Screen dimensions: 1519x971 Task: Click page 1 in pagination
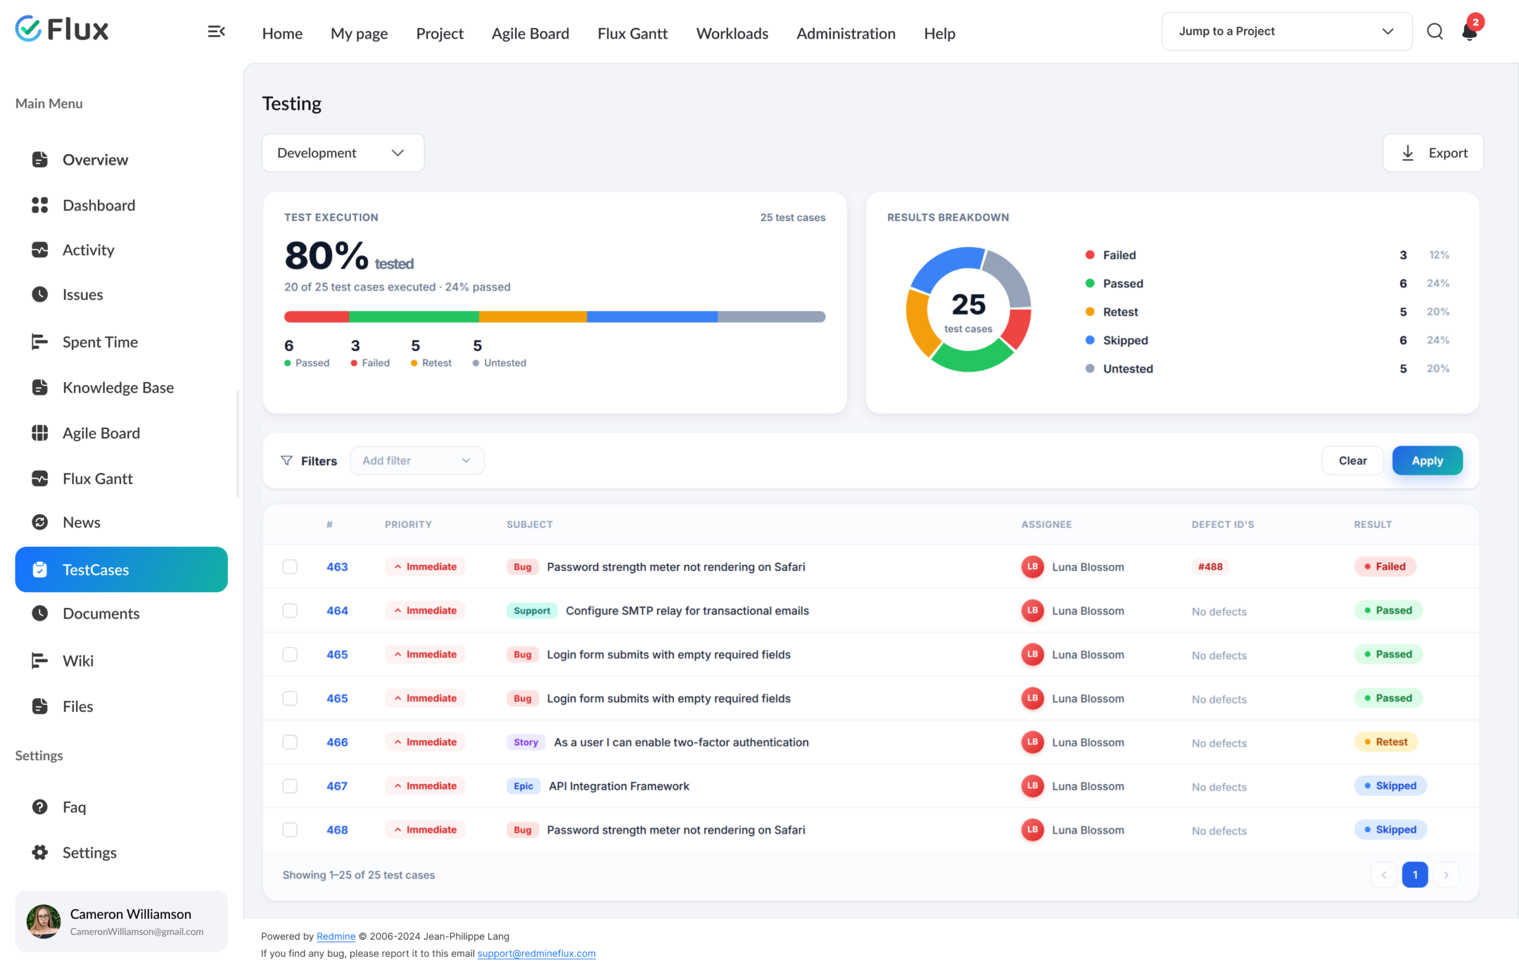click(x=1415, y=874)
